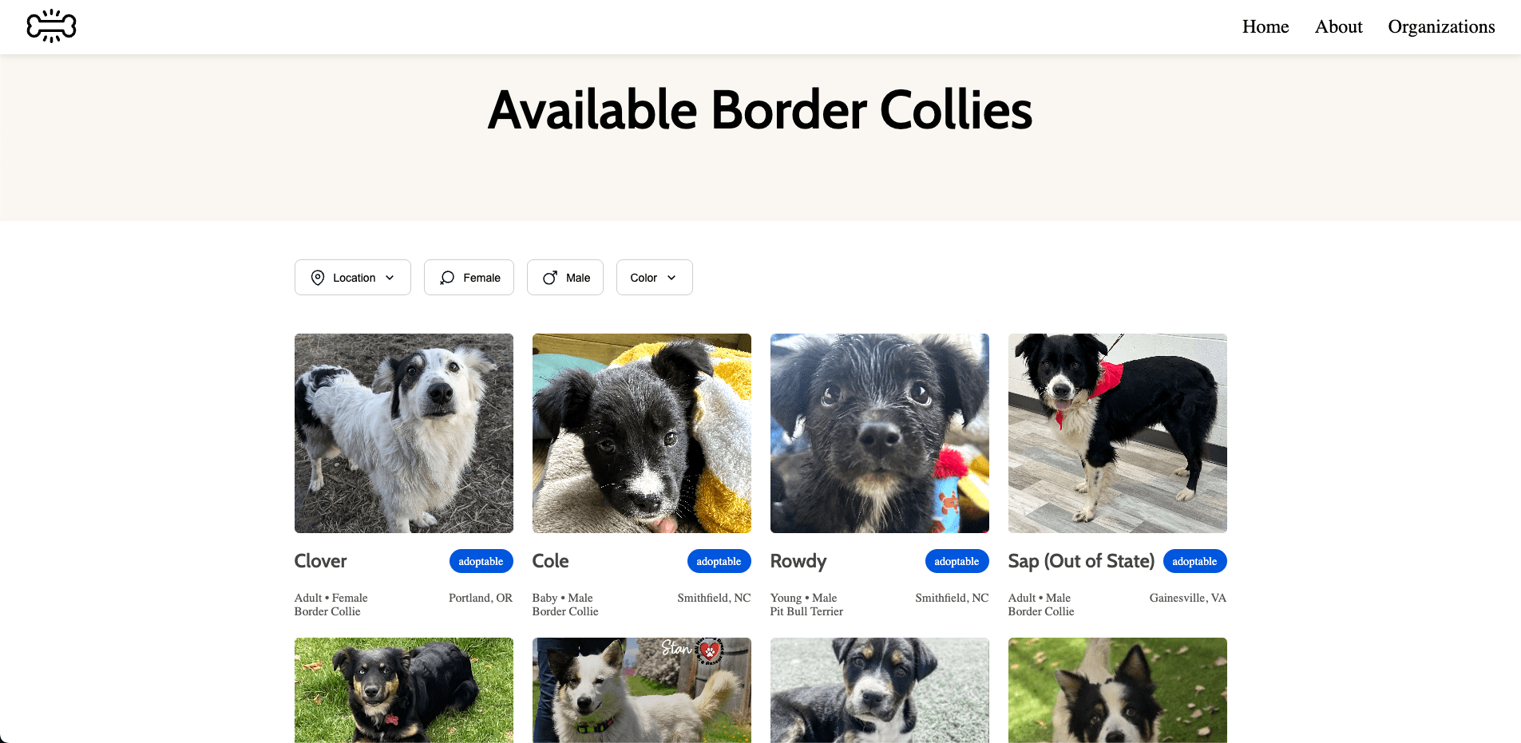Click the Cole listing name

point(551,561)
